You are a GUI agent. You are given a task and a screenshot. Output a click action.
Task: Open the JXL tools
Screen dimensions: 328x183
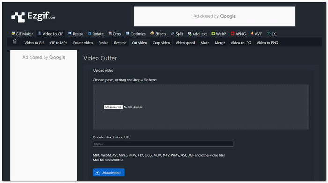click(x=272, y=34)
